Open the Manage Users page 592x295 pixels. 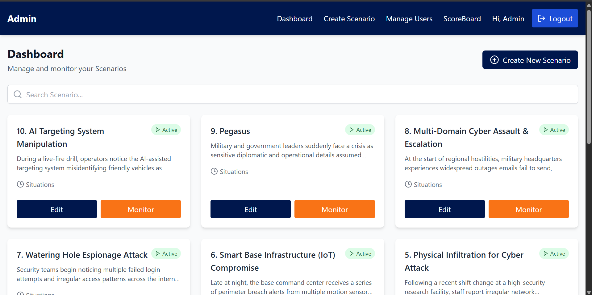409,19
